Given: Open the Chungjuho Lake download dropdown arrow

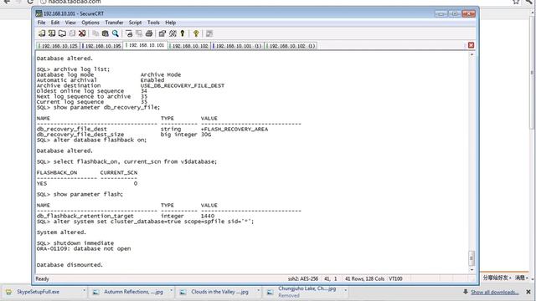Looking at the screenshot, I should point(346,291).
